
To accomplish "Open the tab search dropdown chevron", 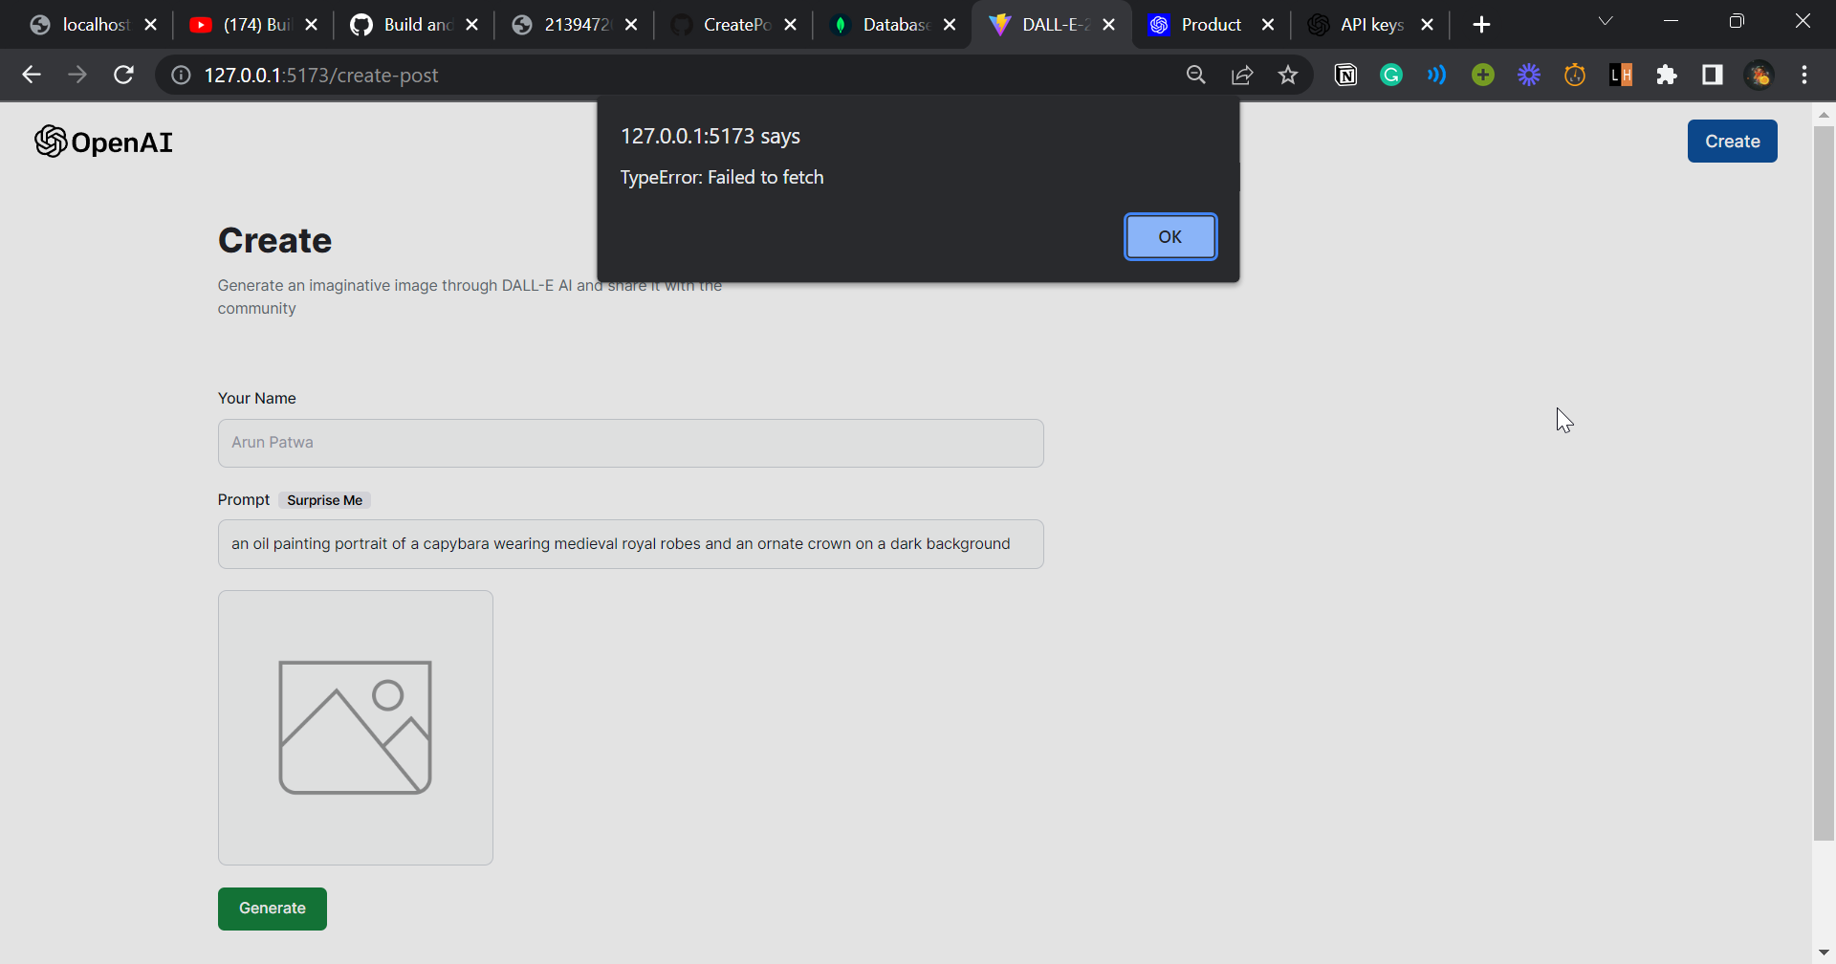I will point(1606,20).
